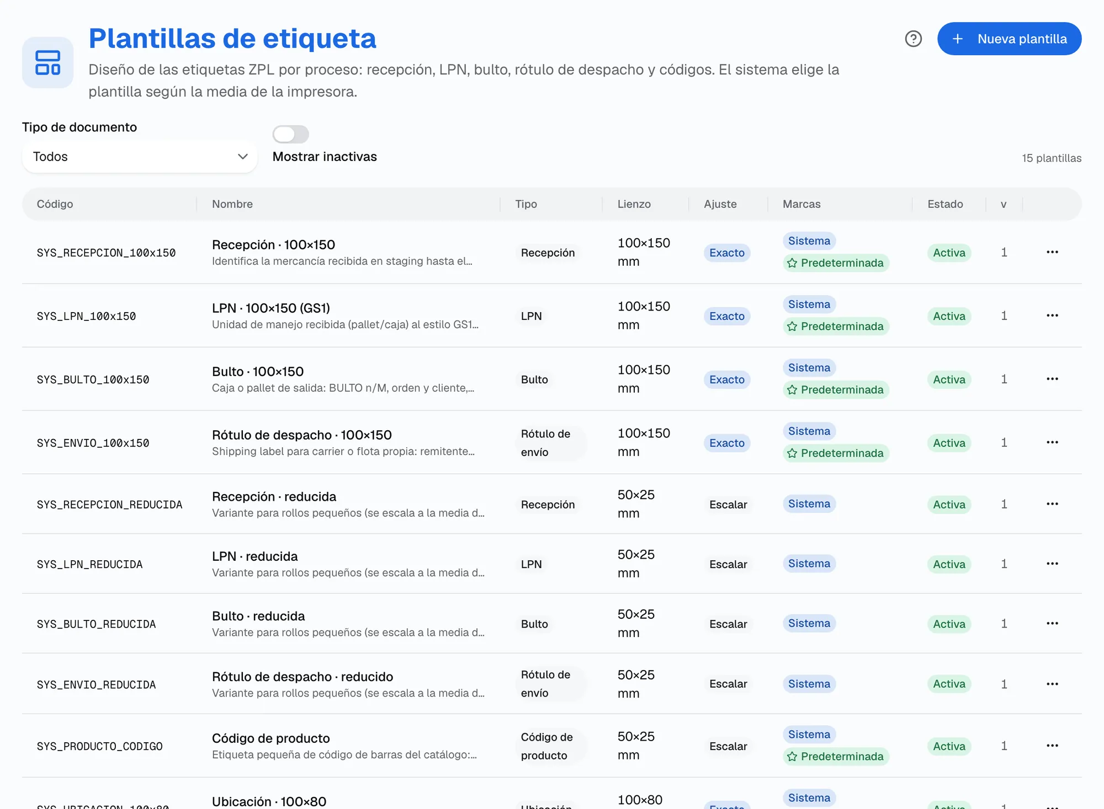The image size is (1104, 809).
Task: Click the Marcas column header
Action: pos(802,204)
